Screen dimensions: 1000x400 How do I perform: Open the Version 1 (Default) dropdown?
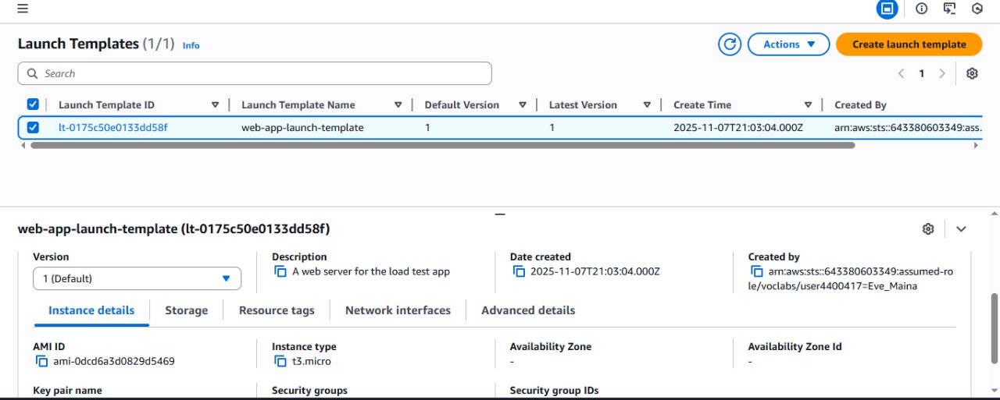click(x=137, y=278)
